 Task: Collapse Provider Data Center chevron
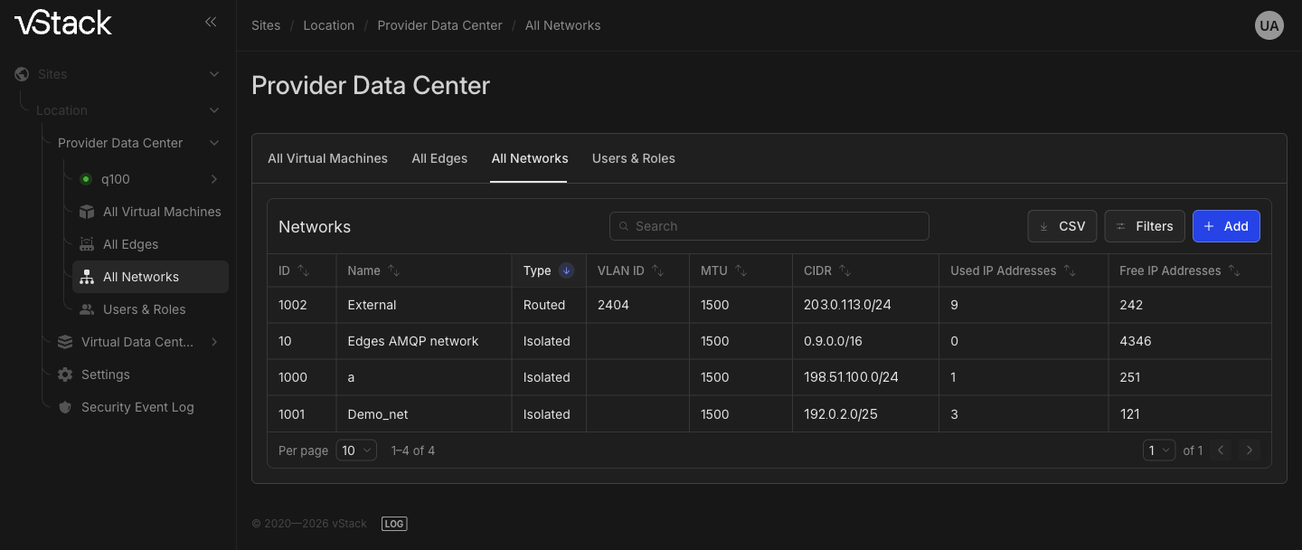click(x=214, y=143)
